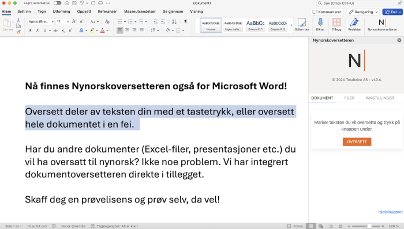Select align right

click(x=134, y=30)
